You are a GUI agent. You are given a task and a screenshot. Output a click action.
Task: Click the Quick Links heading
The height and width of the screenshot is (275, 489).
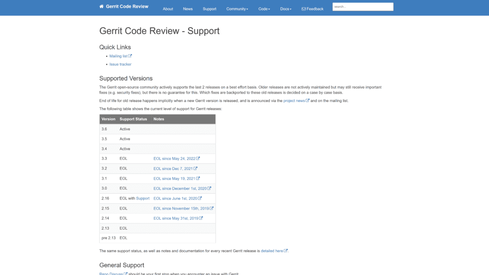115,47
